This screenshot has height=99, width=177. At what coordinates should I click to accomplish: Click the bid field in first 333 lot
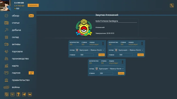pos(87,55)
